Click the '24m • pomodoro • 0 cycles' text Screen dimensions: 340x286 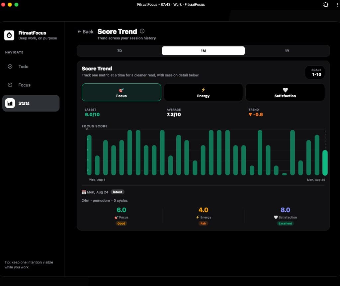coord(105,201)
